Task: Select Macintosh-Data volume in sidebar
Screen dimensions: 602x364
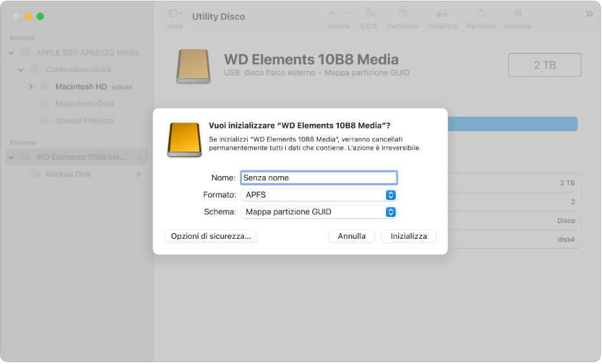Action: tap(85, 104)
